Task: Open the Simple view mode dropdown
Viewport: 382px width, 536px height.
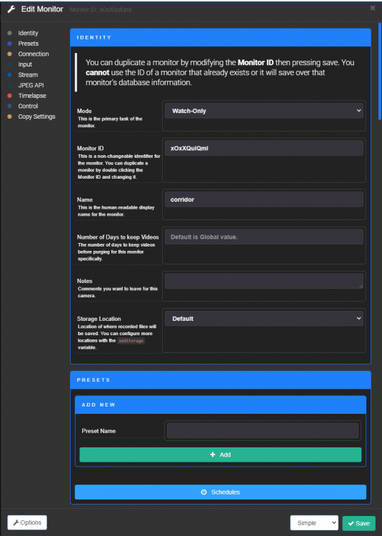Action: (x=314, y=523)
